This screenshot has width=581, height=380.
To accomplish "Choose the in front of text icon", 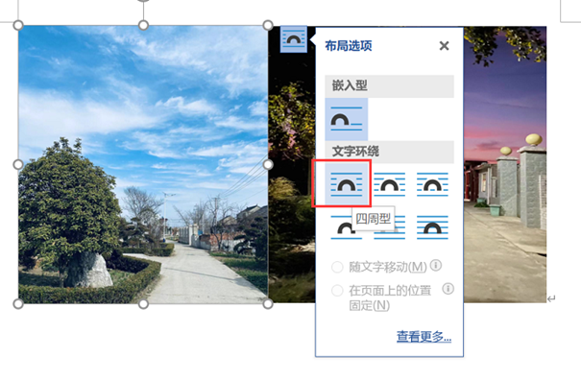I will [432, 227].
